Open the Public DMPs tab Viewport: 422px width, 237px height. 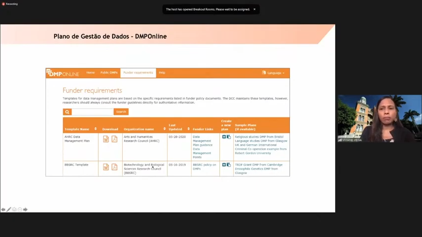pos(109,73)
